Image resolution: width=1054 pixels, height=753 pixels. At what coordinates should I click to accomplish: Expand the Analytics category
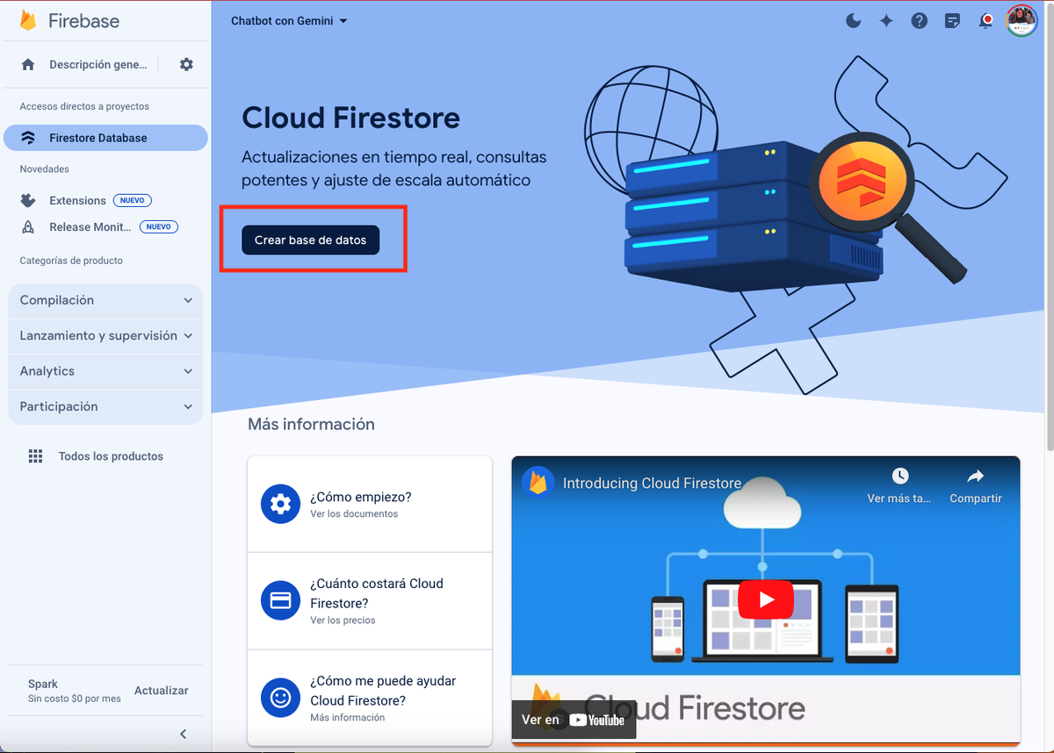105,371
